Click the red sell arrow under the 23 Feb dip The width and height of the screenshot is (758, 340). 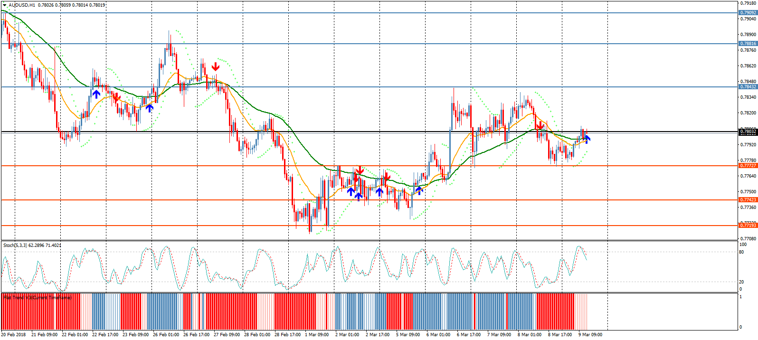coord(116,98)
